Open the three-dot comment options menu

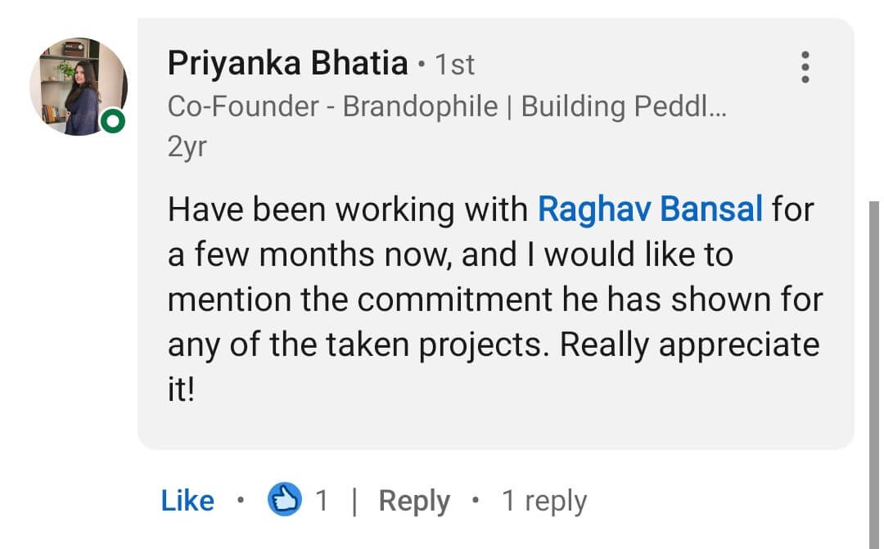click(x=805, y=66)
